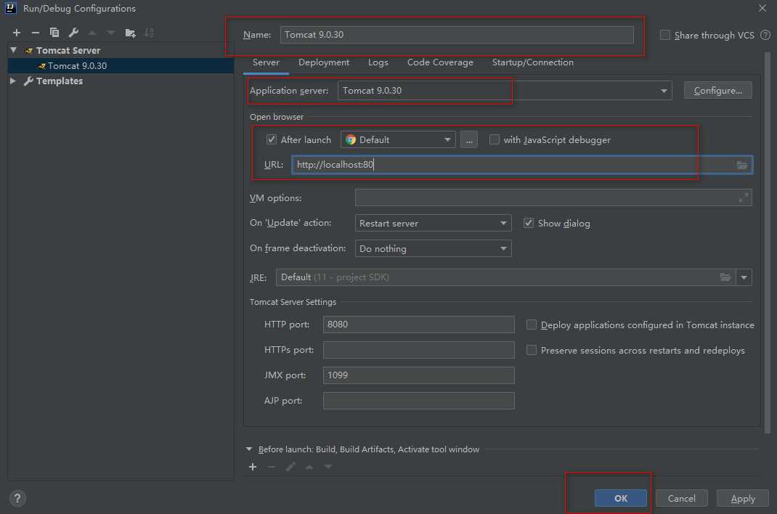Click the vertical scrollbar on right
The image size is (777, 514).
(767, 242)
